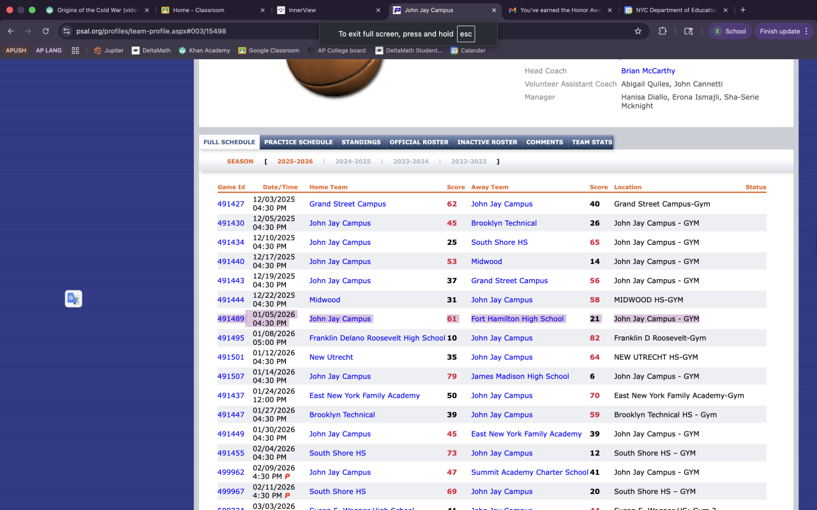
Task: Open Fort Hamilton High School link
Action: (x=517, y=319)
